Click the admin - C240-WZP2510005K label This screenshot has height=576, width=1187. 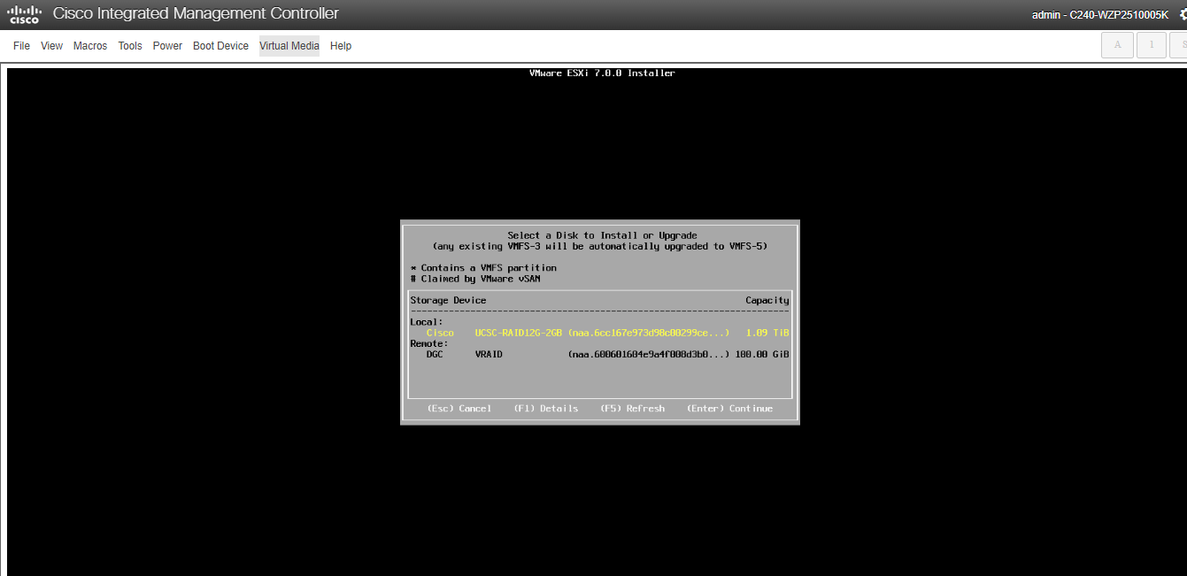[x=1100, y=15]
